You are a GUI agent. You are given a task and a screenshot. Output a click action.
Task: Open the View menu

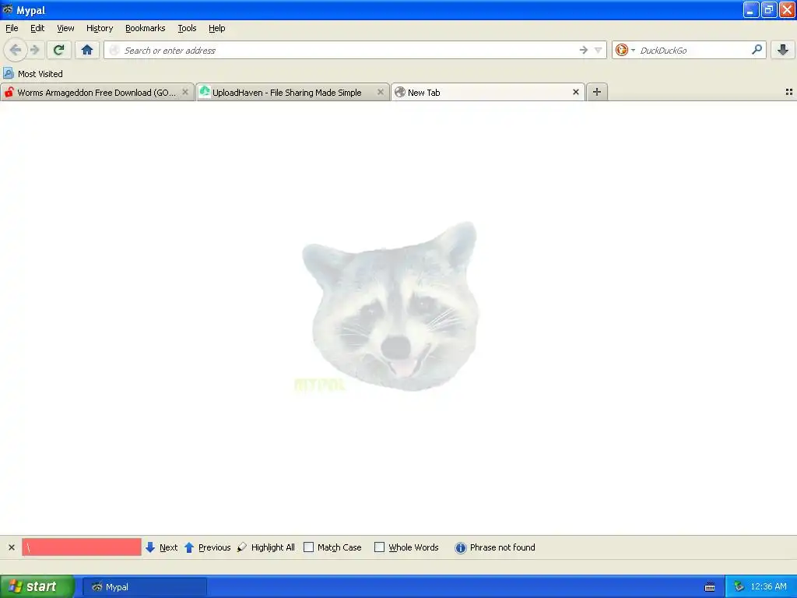[x=65, y=28]
